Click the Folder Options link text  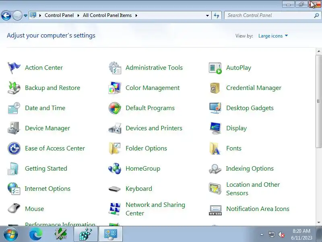(x=146, y=148)
